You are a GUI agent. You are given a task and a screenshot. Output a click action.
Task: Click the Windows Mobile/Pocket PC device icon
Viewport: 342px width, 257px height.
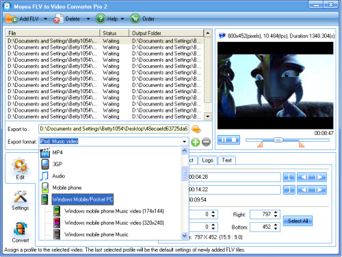pyautogui.click(x=44, y=199)
